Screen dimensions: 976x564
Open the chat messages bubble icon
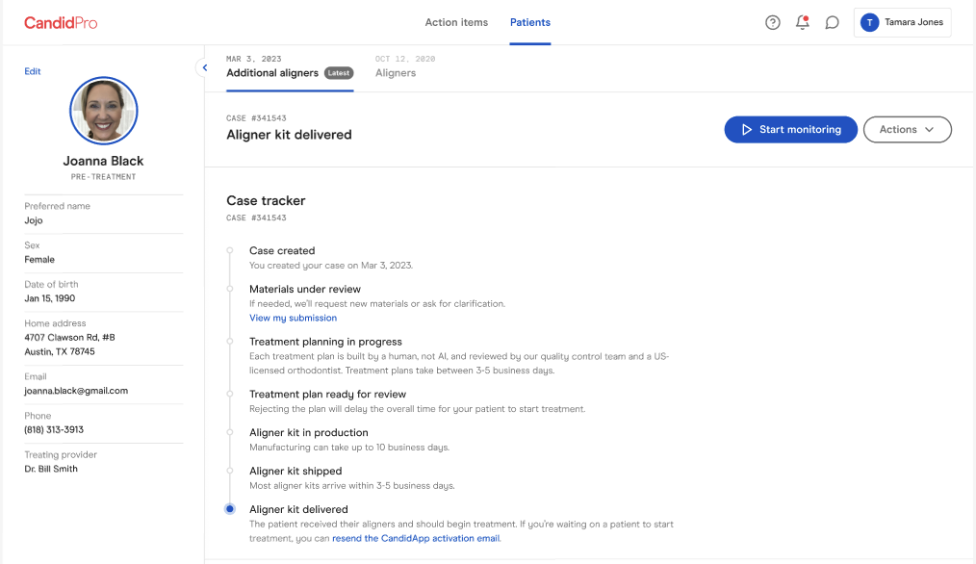833,23
